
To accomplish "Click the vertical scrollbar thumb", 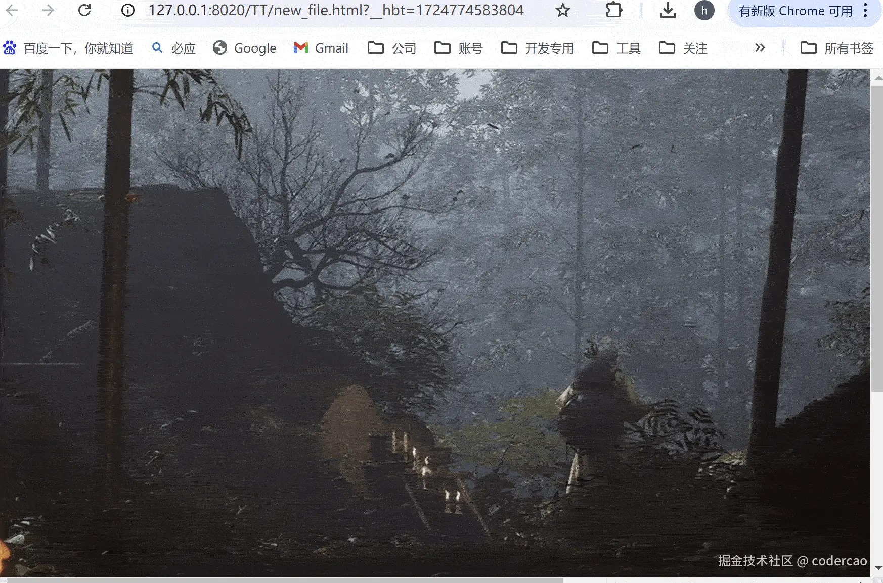I will click(877, 238).
